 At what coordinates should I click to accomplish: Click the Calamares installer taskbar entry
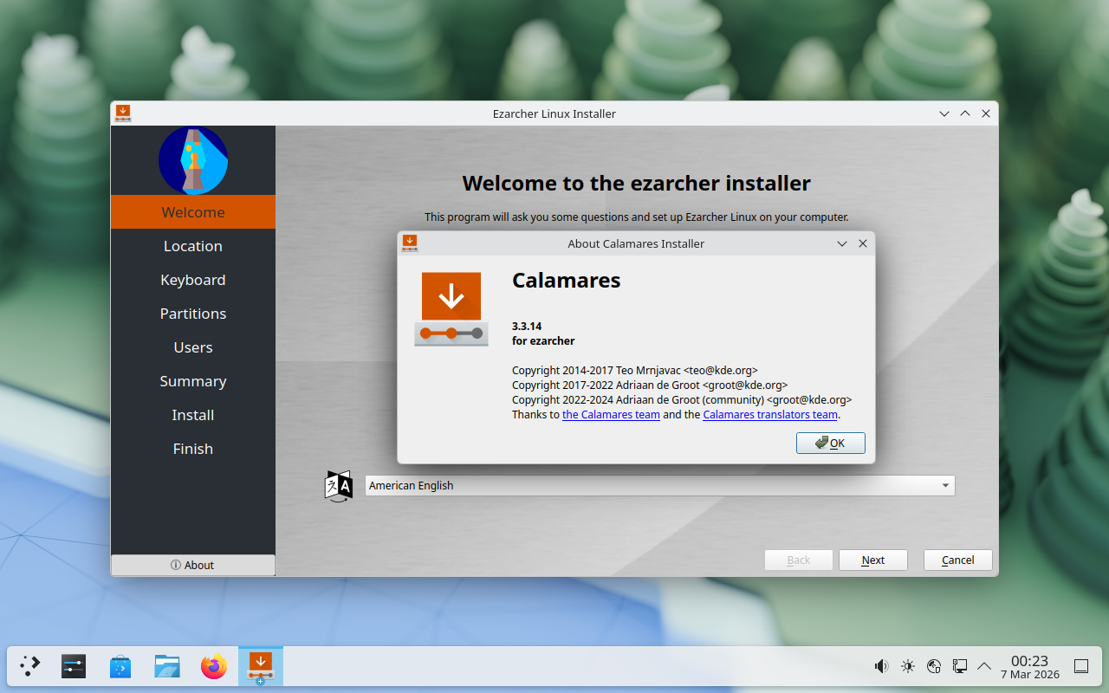[261, 666]
